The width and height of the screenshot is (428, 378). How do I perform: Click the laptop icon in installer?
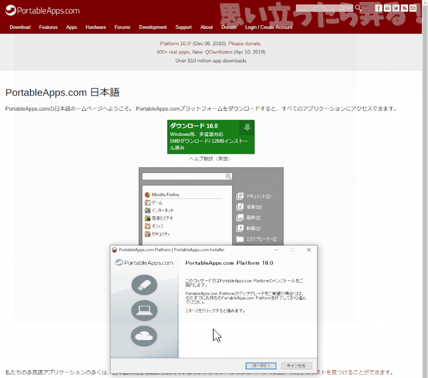pyautogui.click(x=144, y=311)
